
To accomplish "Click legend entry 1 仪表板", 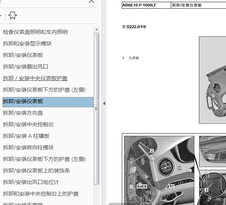I will (130, 58).
